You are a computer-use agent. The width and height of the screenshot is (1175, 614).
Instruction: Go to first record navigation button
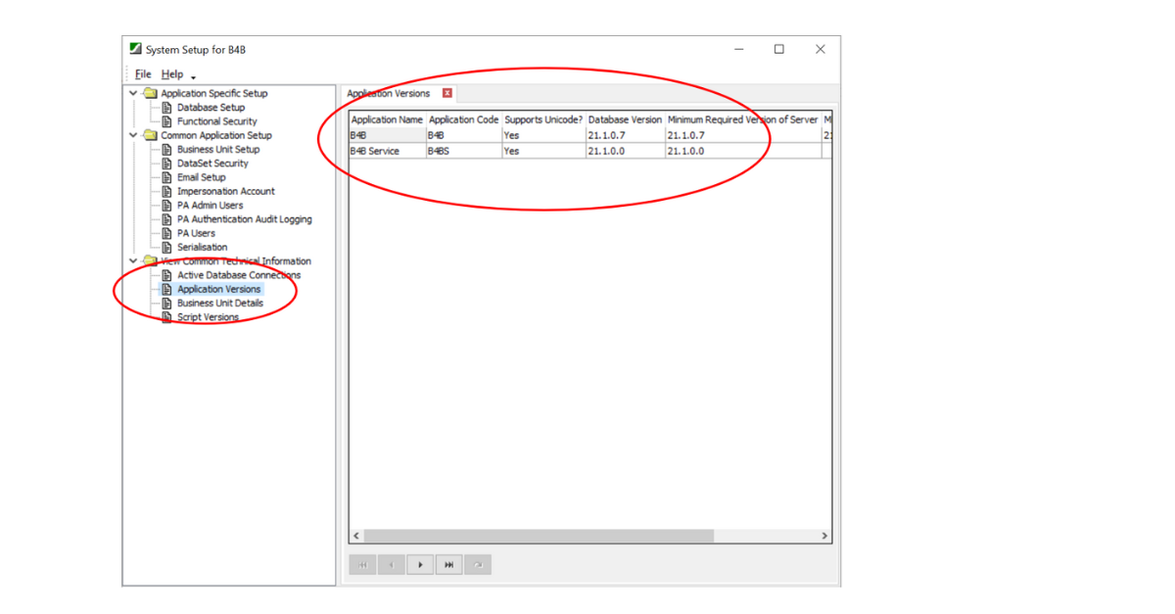pyautogui.click(x=362, y=565)
